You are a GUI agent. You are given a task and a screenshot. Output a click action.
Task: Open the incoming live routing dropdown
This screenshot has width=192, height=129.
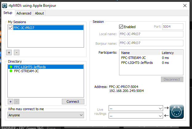(136, 116)
